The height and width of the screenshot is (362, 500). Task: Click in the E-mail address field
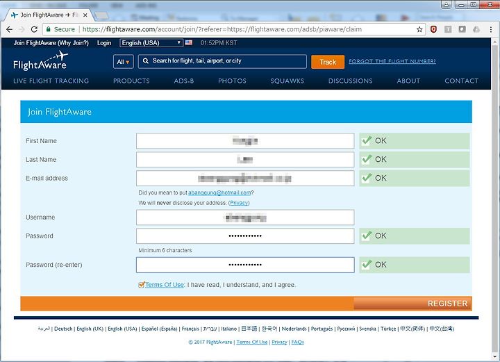pos(245,178)
